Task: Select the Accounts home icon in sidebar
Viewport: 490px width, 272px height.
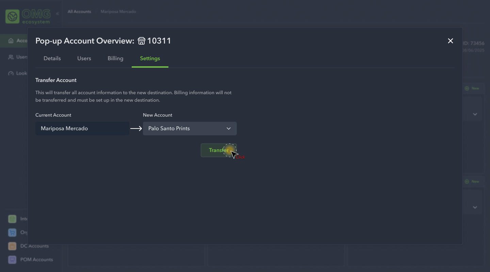Action: 10,40
